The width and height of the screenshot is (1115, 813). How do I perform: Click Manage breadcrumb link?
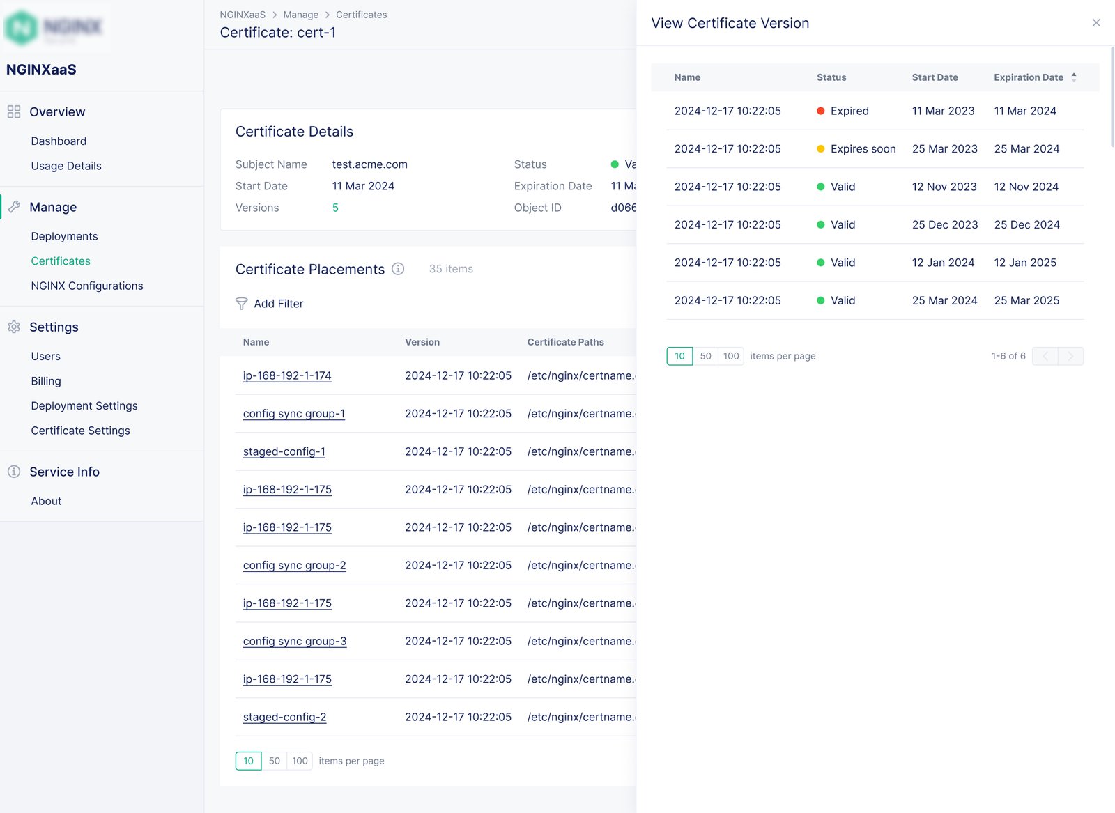pos(301,15)
